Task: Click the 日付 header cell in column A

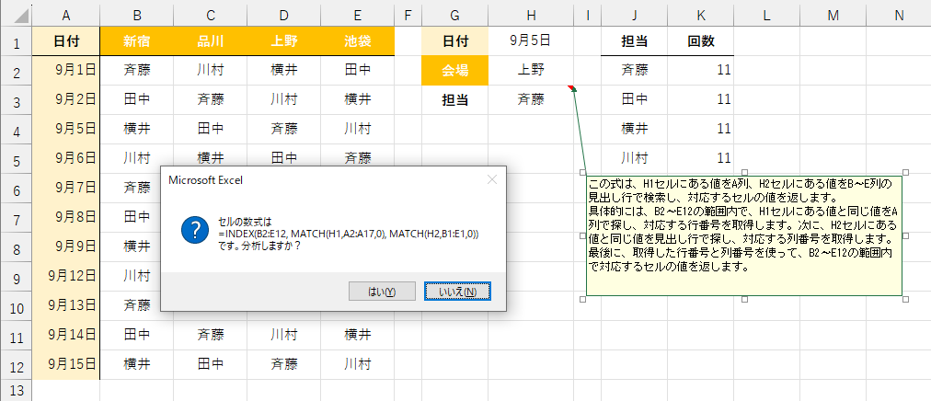Action: pos(66,41)
